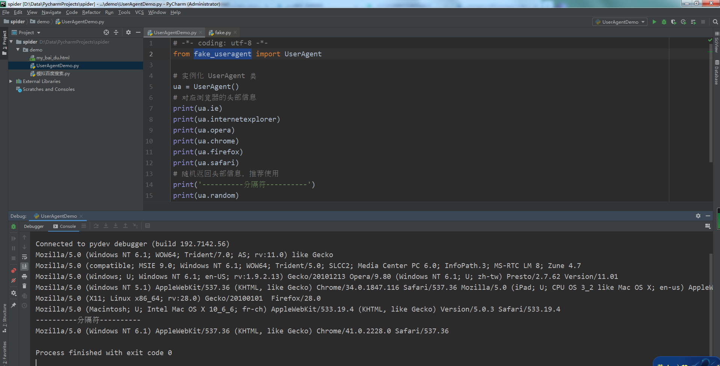Image resolution: width=720 pixels, height=366 pixels.
Task: Collapse the spider project root node
Action: (11, 42)
